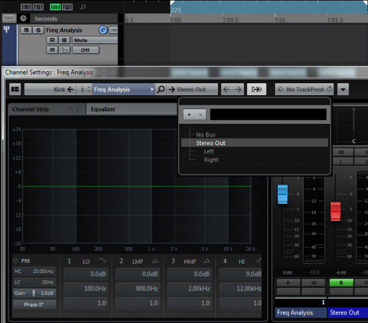Open the No Track Preset selector
The width and height of the screenshot is (368, 323).
click(x=304, y=89)
